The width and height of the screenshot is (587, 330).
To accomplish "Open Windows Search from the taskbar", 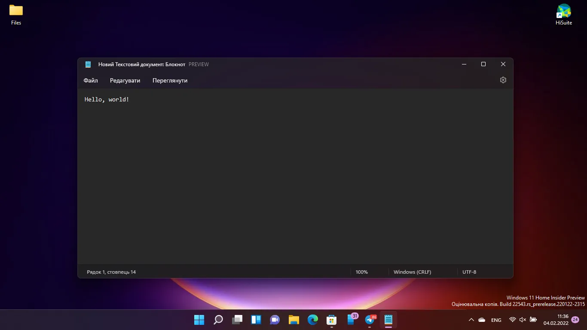I will click(x=218, y=320).
